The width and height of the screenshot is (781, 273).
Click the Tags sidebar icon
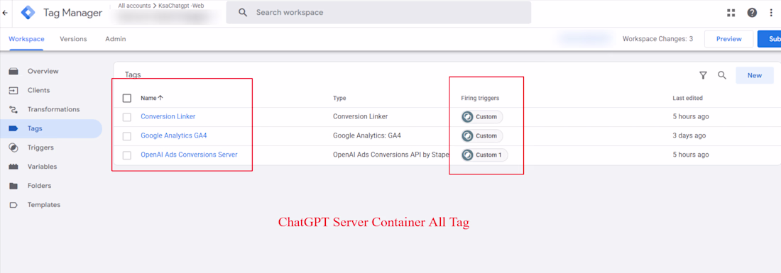(13, 128)
